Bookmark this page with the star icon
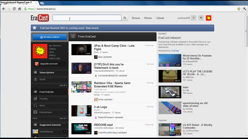This screenshot has width=248, height=139. coord(239,9)
